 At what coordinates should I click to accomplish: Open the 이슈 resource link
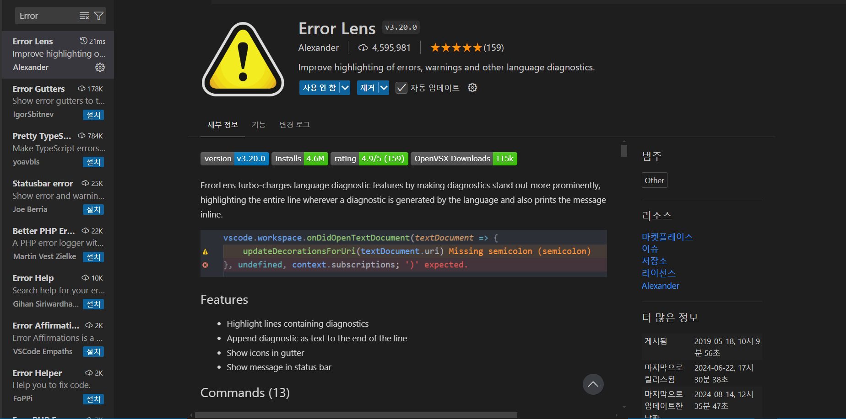pyautogui.click(x=650, y=249)
